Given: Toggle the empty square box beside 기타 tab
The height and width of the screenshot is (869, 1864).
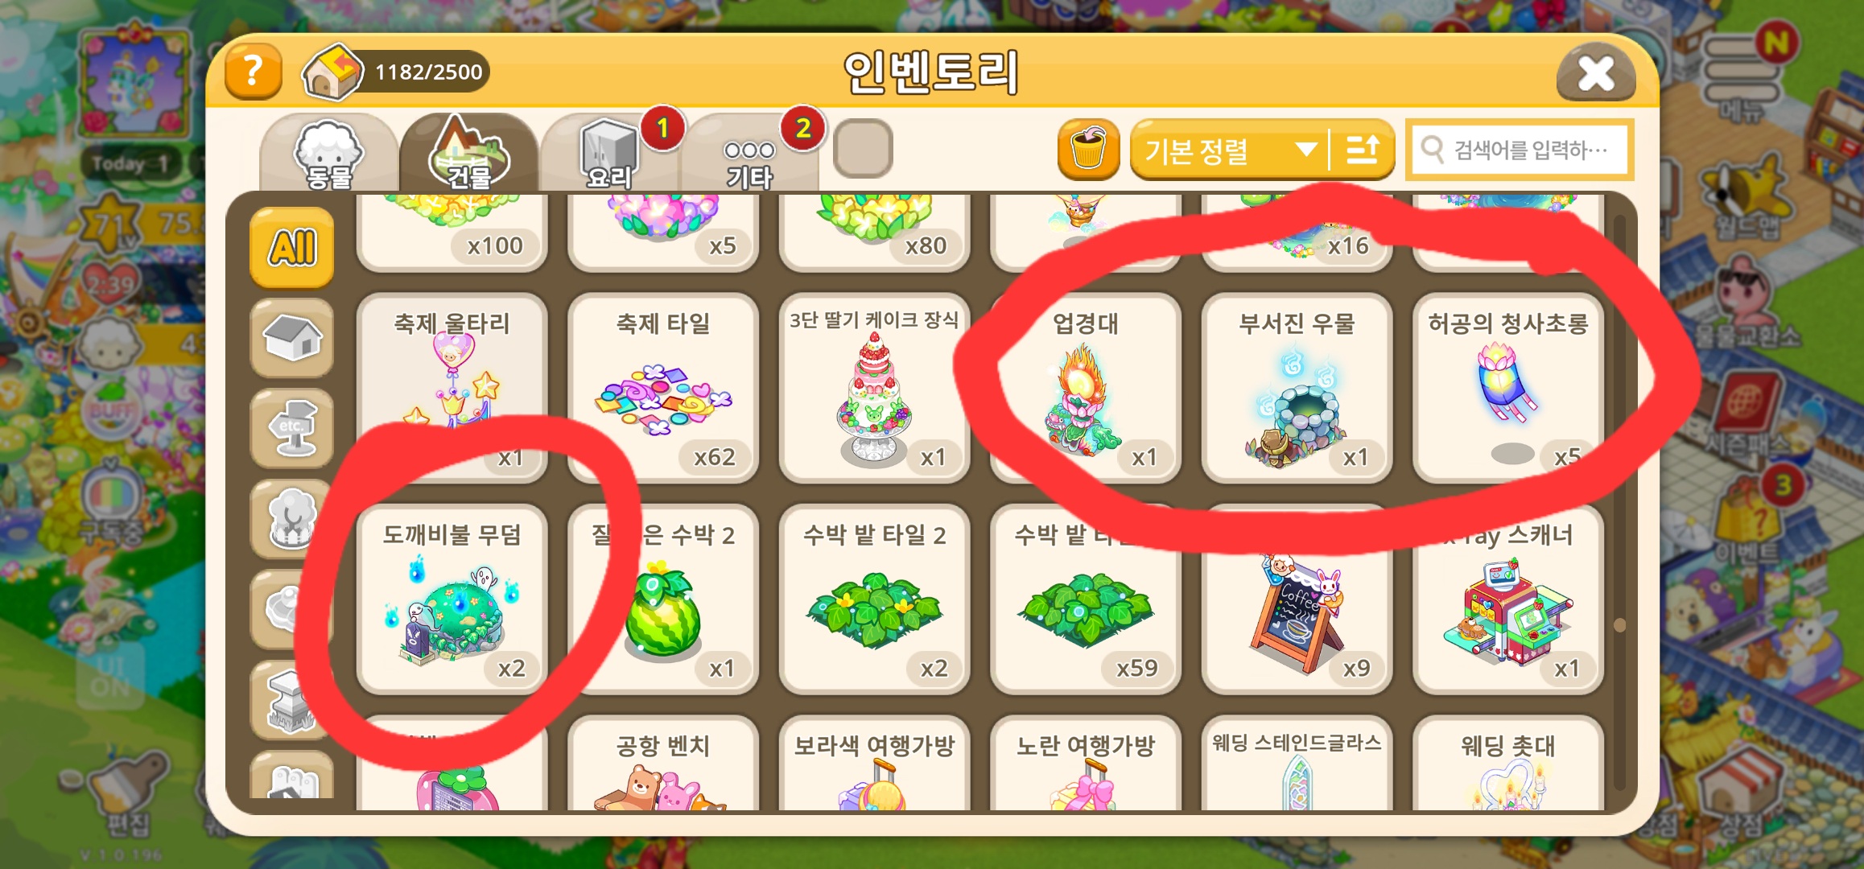Looking at the screenshot, I should pyautogui.click(x=863, y=149).
